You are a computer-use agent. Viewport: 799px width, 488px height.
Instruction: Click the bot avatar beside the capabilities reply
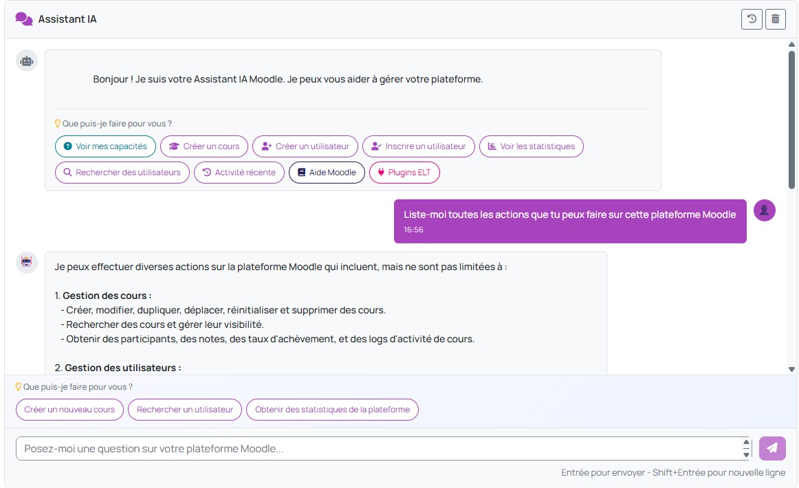pos(27,263)
